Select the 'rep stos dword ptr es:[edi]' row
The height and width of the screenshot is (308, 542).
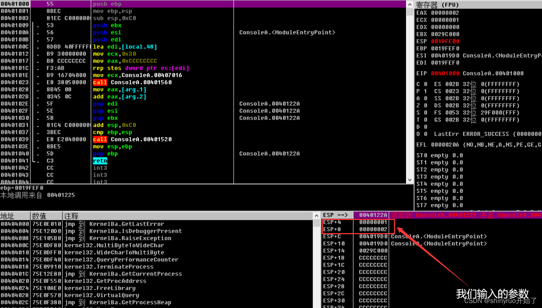[141, 68]
